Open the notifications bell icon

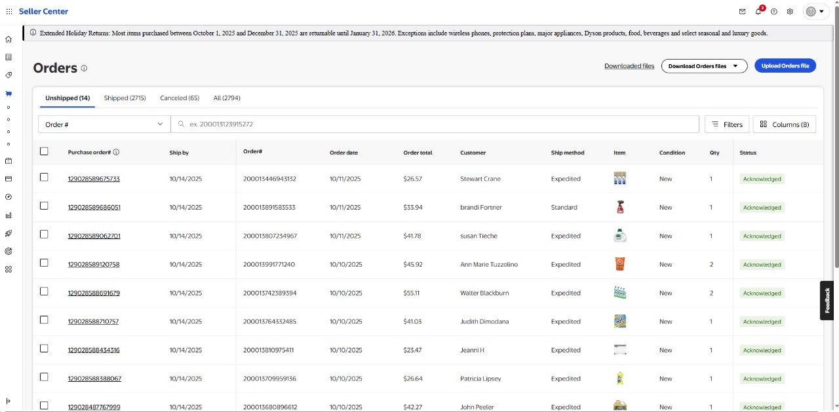click(758, 12)
